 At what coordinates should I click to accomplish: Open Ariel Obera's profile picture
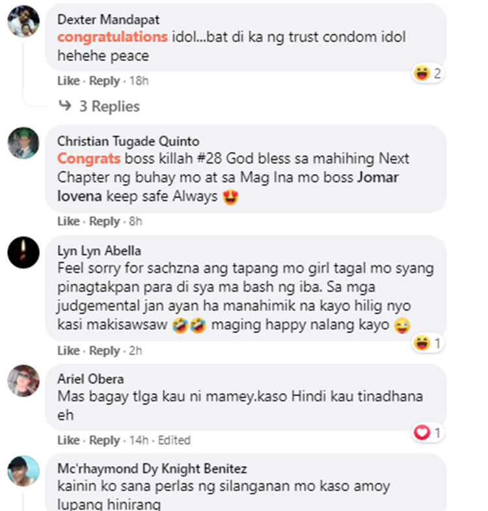pos(23,381)
